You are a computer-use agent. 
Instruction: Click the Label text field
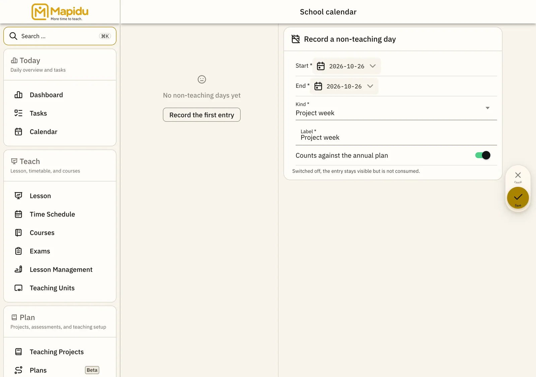click(396, 136)
